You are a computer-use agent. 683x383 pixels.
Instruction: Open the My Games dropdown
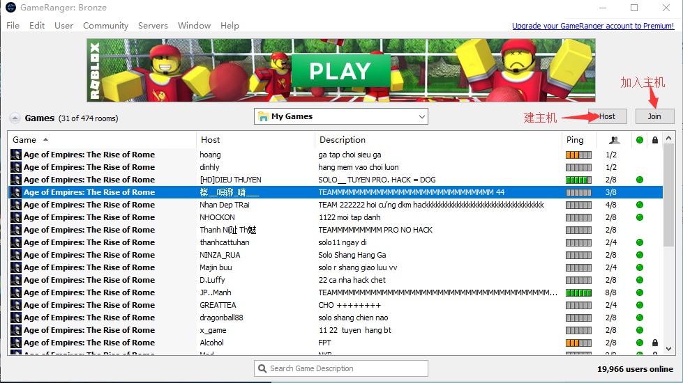pos(341,116)
